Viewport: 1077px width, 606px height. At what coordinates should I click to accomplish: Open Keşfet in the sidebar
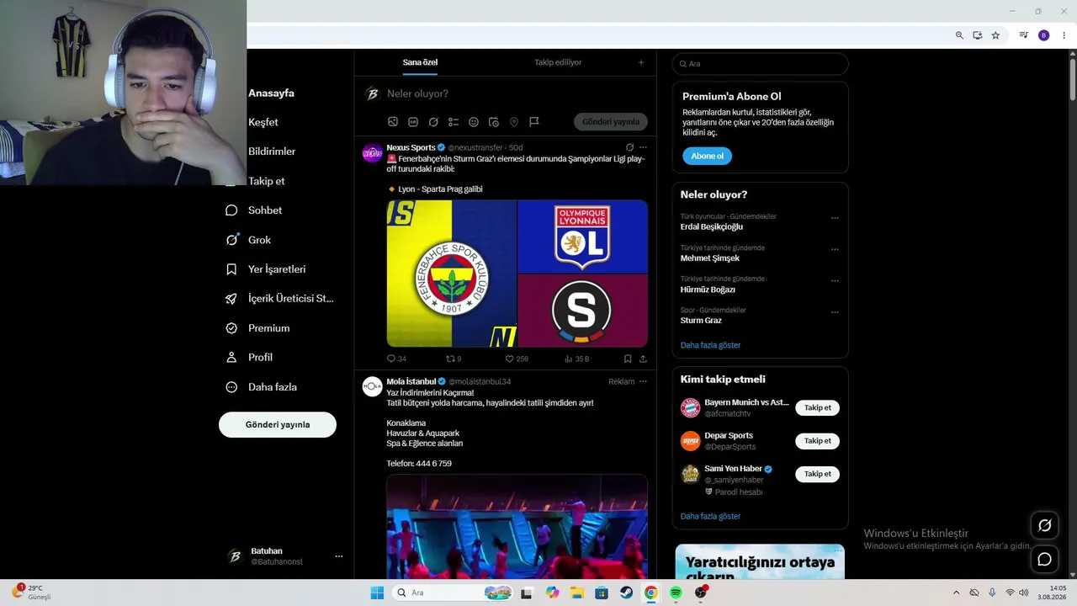pos(263,122)
